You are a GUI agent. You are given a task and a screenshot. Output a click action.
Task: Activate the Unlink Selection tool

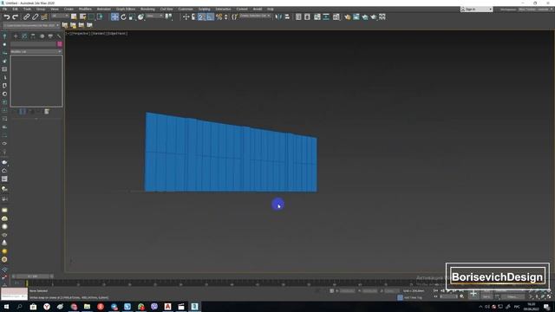click(x=35, y=17)
